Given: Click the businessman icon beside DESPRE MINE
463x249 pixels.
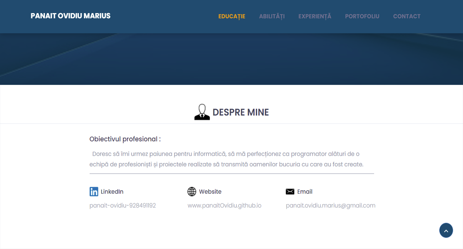Looking at the screenshot, I should [202, 112].
